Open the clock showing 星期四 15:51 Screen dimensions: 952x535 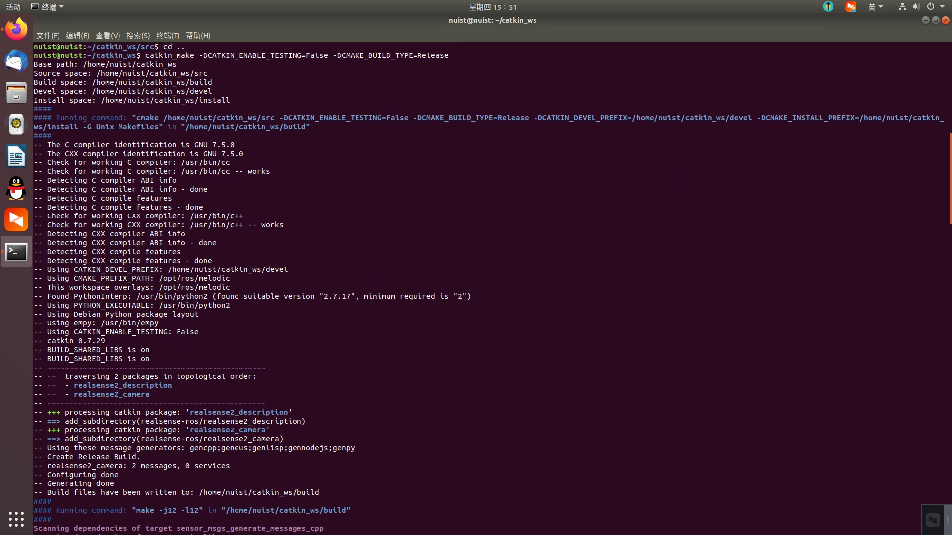pos(493,7)
